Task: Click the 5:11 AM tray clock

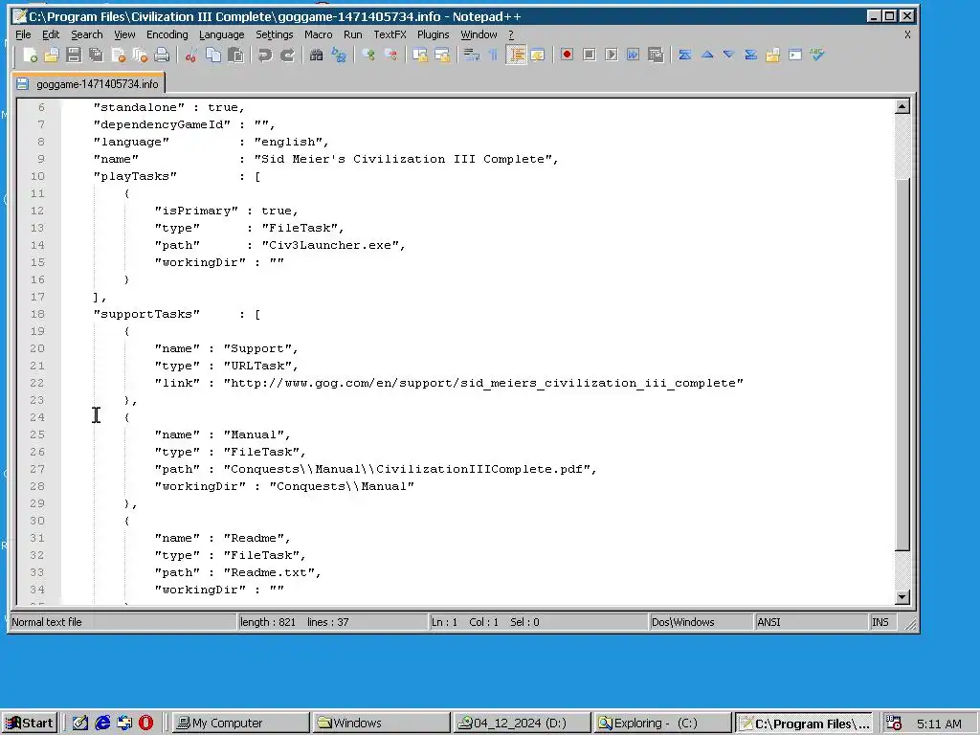Action: pos(939,724)
